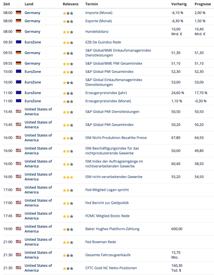Open Fed-Mitglied Logan spricht event

coord(107,190)
